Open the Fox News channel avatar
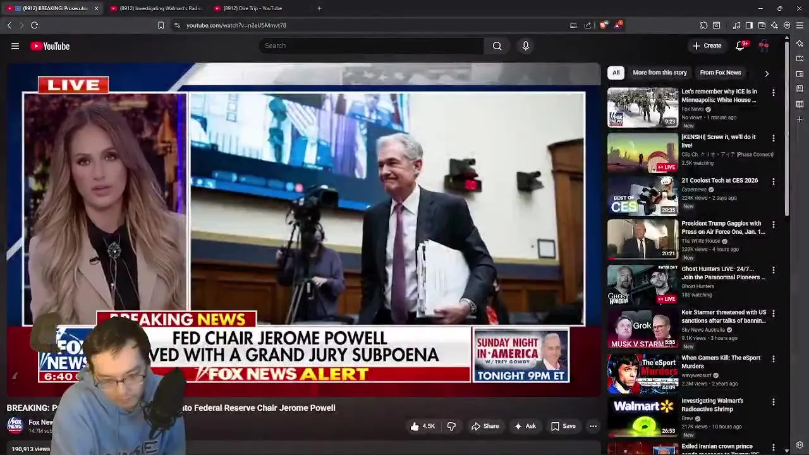Screen dimensions: 809x455 (15, 425)
